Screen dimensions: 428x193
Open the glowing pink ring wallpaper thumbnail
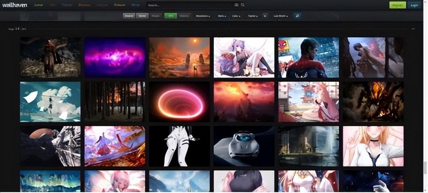pos(179,102)
